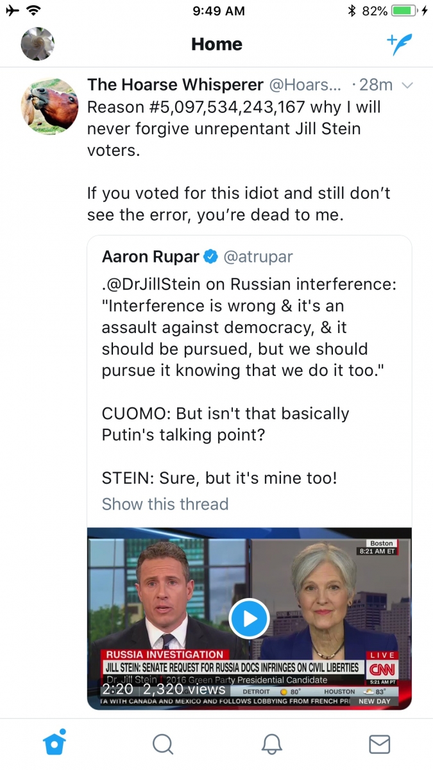Play the CNN video clip
The image size is (433, 770).
249,619
